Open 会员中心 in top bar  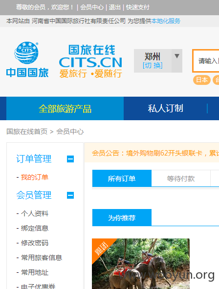click(x=92, y=7)
